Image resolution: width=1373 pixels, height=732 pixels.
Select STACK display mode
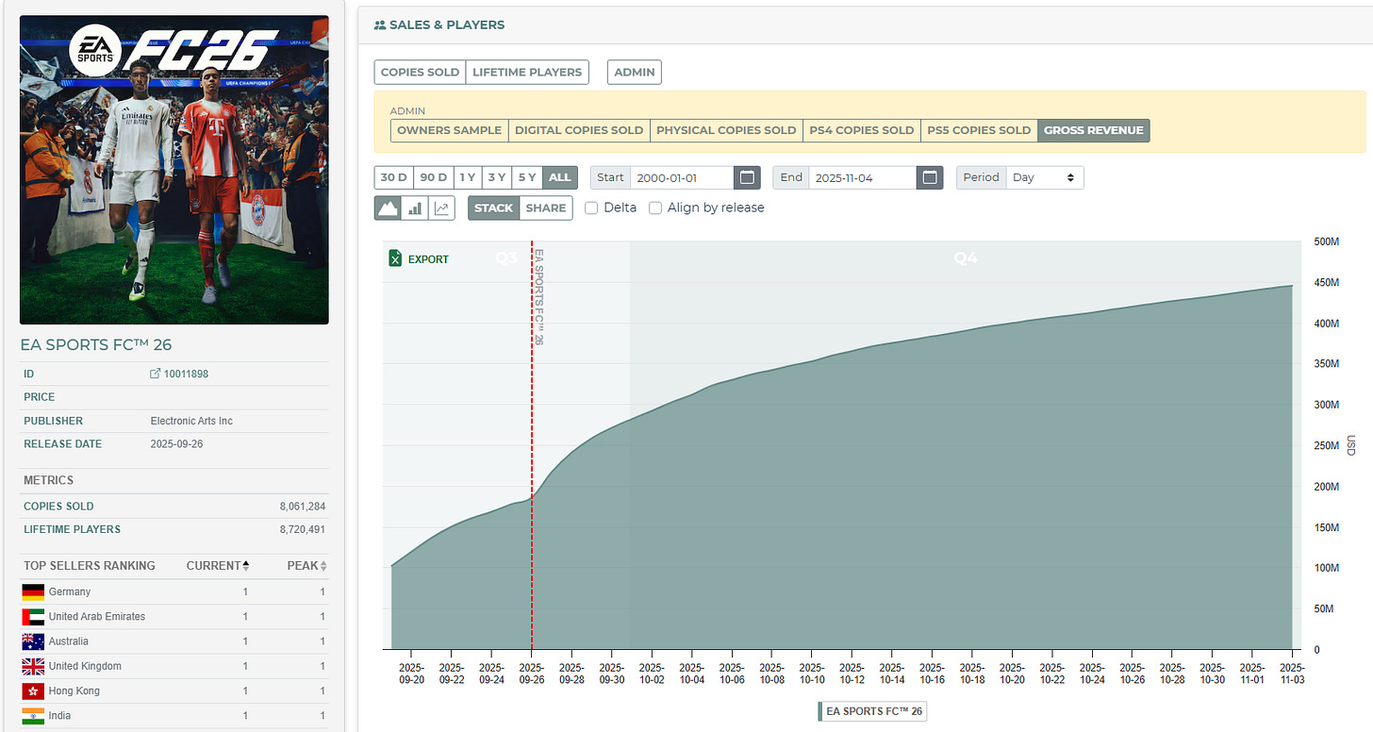pos(494,208)
